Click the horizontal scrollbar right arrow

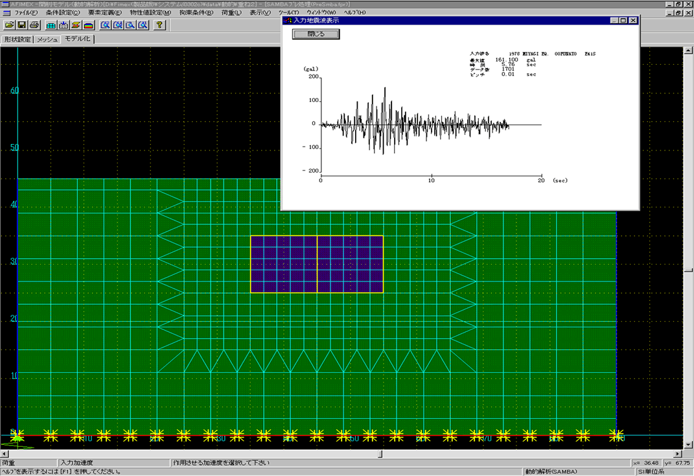point(677,454)
